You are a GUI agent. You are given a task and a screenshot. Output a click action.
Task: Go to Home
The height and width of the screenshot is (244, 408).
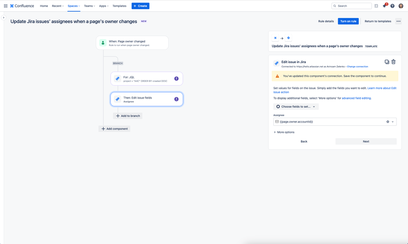click(44, 6)
